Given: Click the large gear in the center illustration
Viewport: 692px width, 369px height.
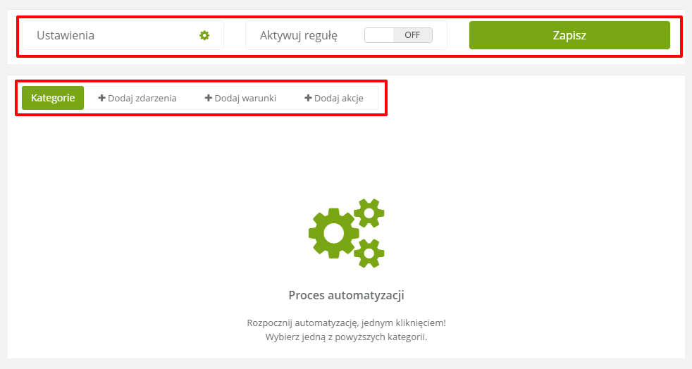Looking at the screenshot, I should [x=334, y=233].
